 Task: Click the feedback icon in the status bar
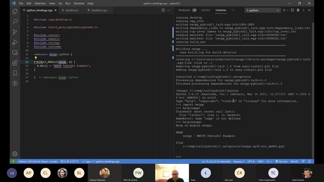point(303,161)
